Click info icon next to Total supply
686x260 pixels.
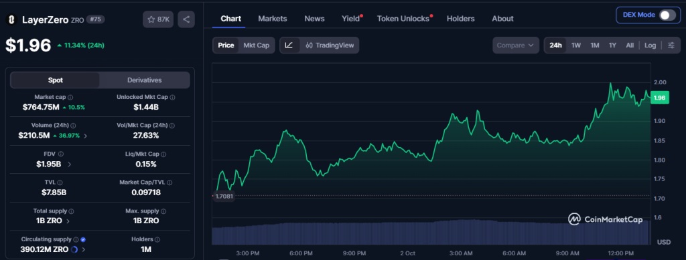tap(71, 211)
